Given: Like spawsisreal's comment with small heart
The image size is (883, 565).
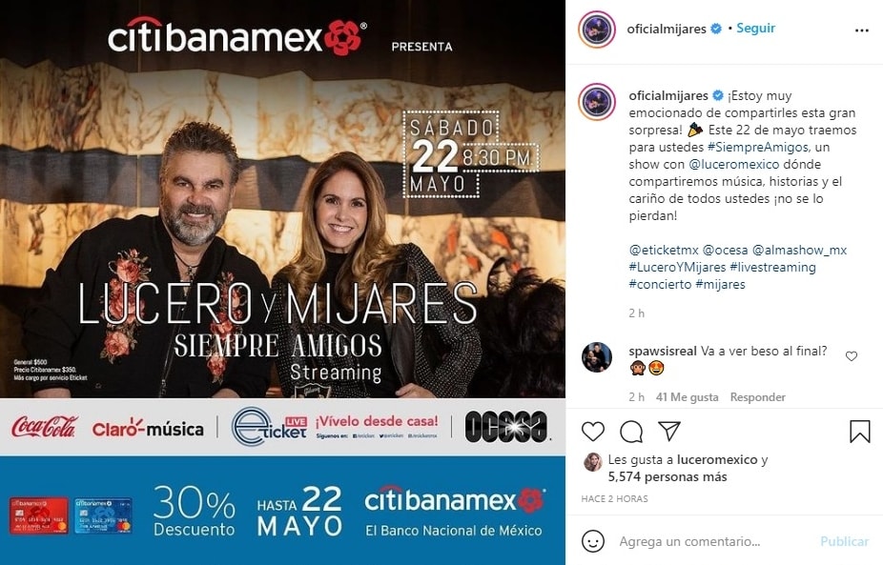Looking at the screenshot, I should tap(852, 356).
